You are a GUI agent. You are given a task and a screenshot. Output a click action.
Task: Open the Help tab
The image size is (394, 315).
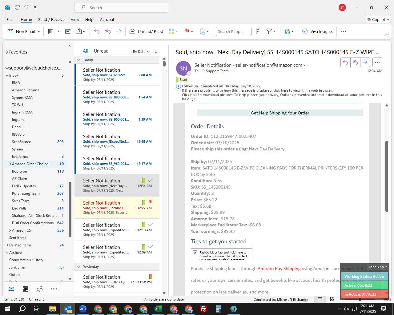(x=89, y=19)
